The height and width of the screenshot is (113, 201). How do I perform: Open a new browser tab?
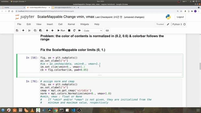[78, 8]
